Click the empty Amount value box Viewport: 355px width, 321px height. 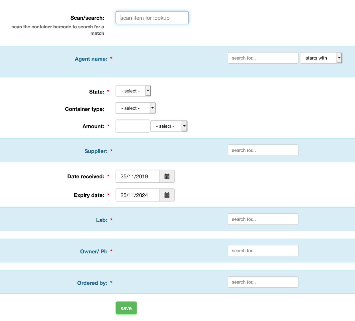(133, 126)
